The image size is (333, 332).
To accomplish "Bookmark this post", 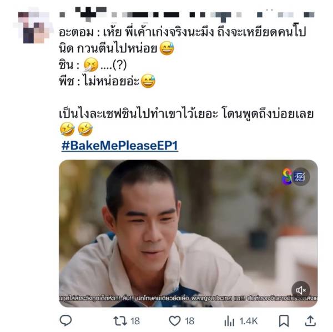I will pos(284,321).
